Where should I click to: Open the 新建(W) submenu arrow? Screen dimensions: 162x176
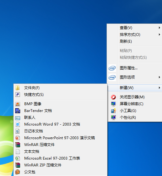(x=160, y=88)
